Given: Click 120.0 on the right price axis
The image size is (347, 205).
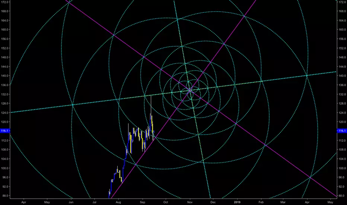Looking at the screenshot, I should (342, 122).
